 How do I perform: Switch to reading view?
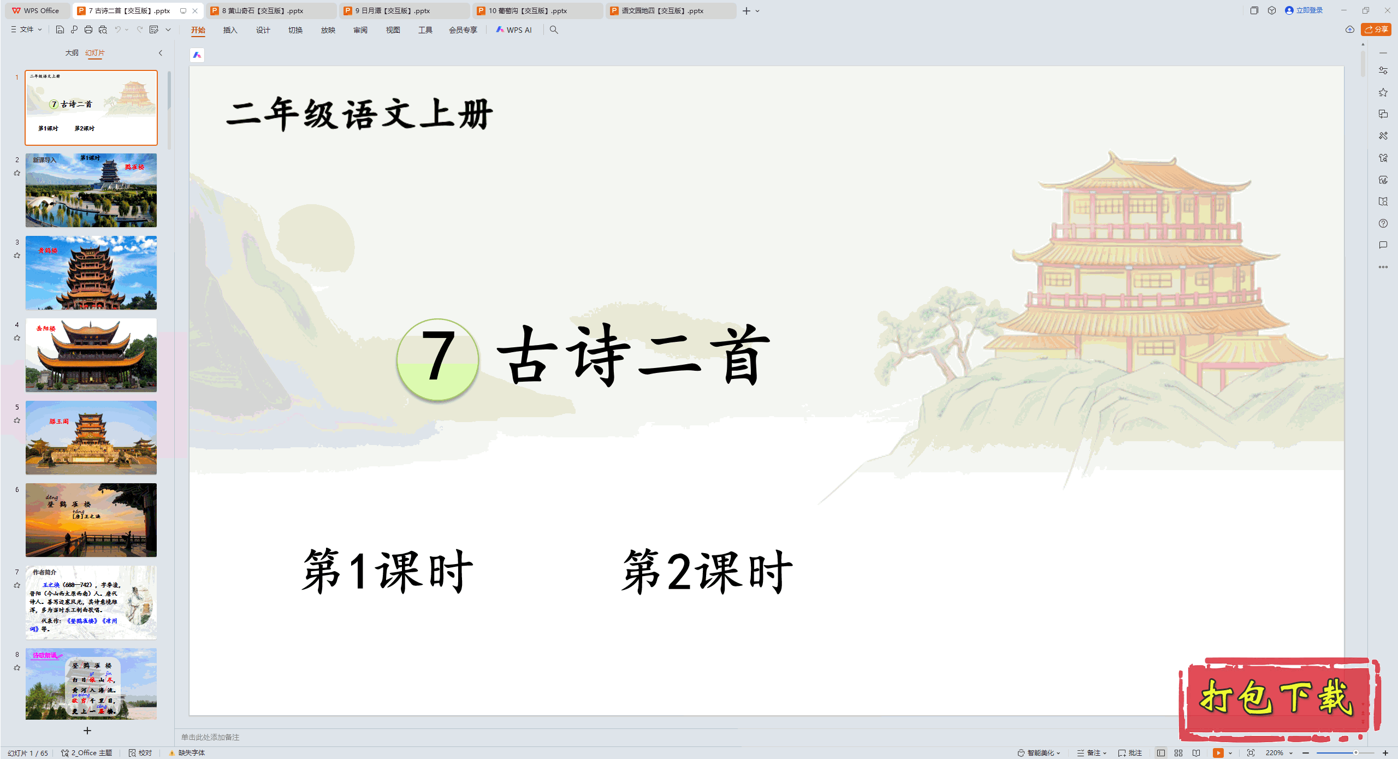tap(1196, 752)
